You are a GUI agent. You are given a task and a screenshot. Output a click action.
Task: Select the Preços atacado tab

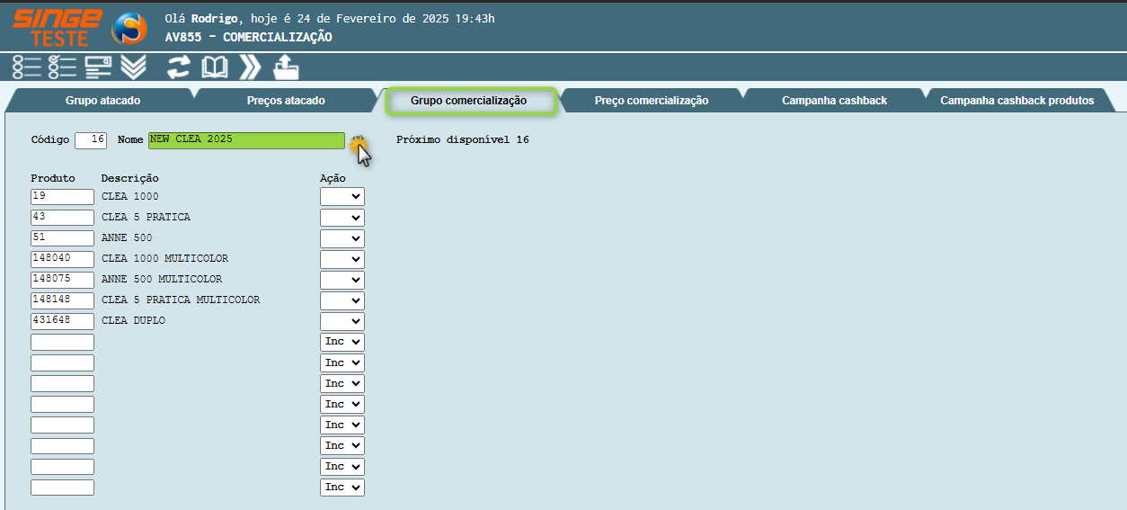[x=286, y=101]
